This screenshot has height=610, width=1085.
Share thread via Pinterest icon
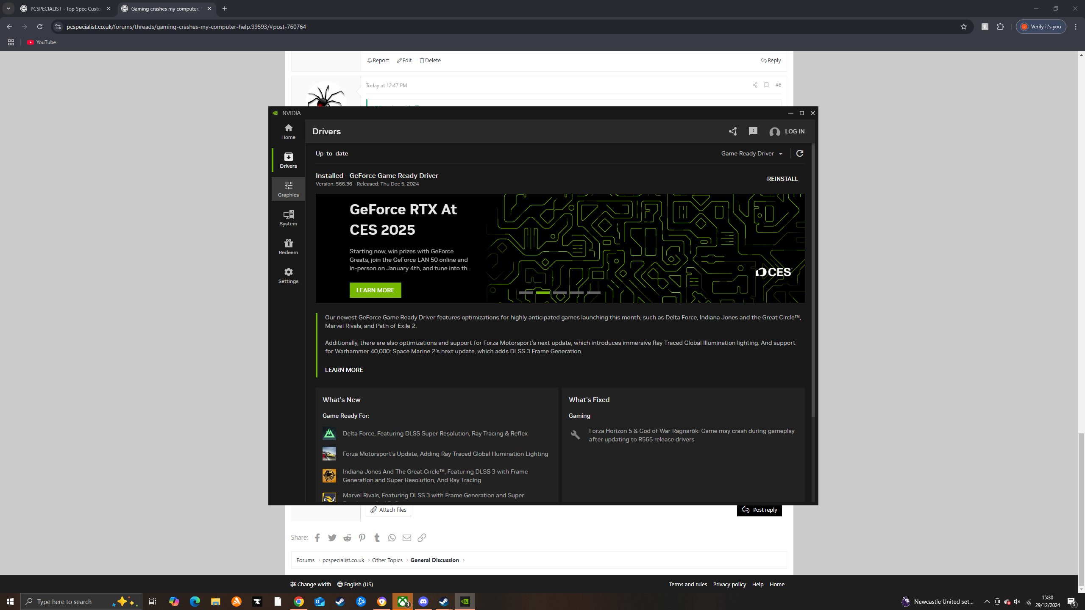click(x=362, y=538)
